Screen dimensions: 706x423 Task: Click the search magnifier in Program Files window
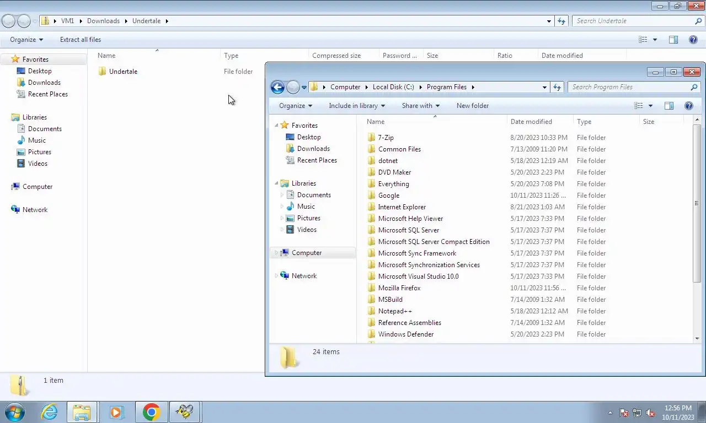click(694, 87)
